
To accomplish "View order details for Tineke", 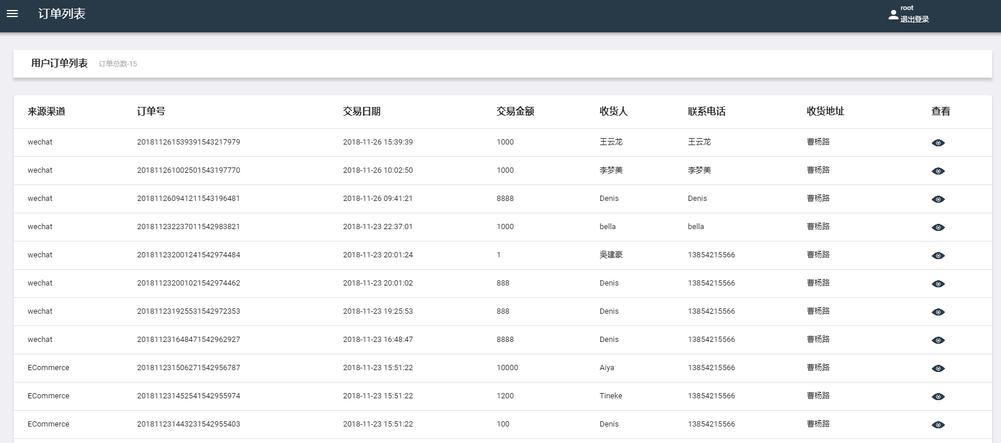I will 938,397.
